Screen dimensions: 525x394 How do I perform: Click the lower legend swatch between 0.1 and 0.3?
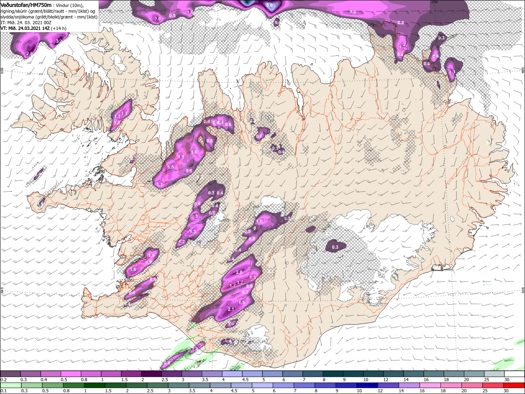[10, 385]
